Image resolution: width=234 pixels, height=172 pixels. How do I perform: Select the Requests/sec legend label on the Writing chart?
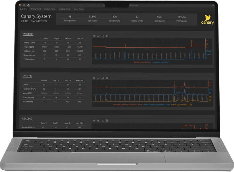click(142, 62)
